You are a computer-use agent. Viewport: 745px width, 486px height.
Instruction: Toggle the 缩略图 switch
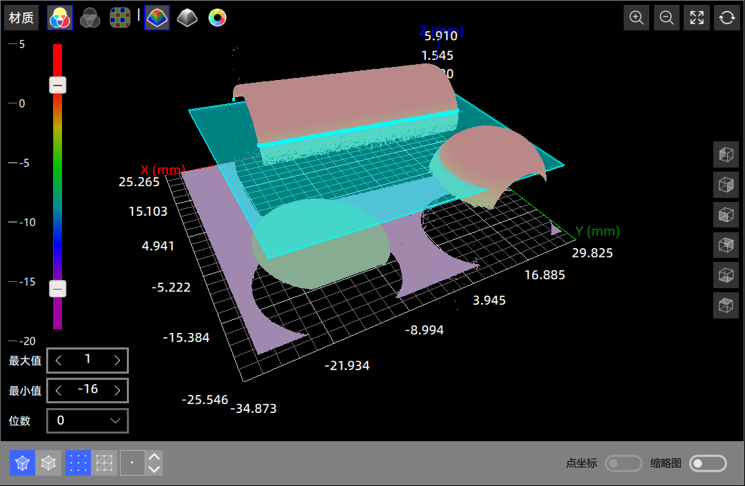click(708, 463)
